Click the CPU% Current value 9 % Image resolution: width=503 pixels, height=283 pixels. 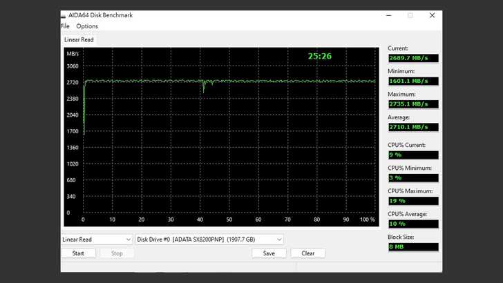[413, 155]
